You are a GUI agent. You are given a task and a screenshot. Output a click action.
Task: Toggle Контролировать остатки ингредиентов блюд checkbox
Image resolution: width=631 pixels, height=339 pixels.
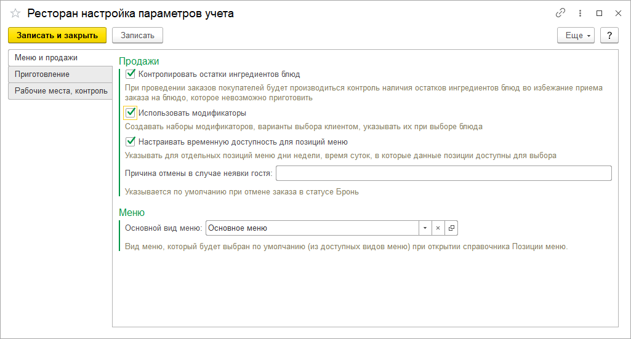[x=130, y=74]
